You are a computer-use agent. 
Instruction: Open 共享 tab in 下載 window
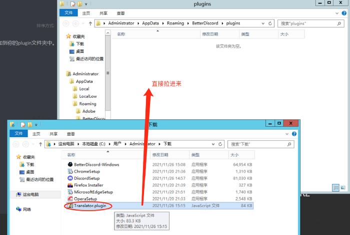pyautogui.click(x=53, y=134)
